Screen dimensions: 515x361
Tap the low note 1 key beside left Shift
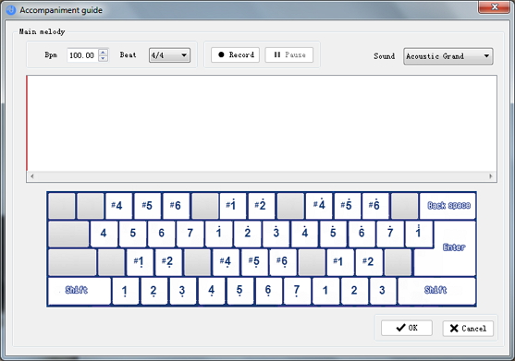pos(125,291)
